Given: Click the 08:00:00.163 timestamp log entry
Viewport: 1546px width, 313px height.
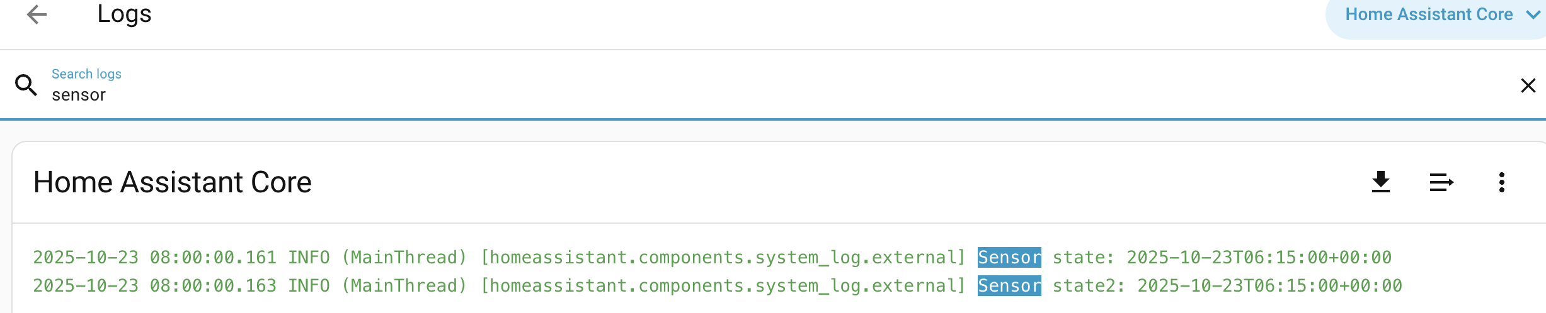Looking at the screenshot, I should tap(213, 286).
